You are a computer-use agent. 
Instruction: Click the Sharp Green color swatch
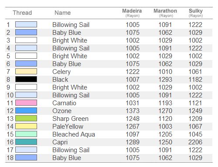[x=26, y=118]
